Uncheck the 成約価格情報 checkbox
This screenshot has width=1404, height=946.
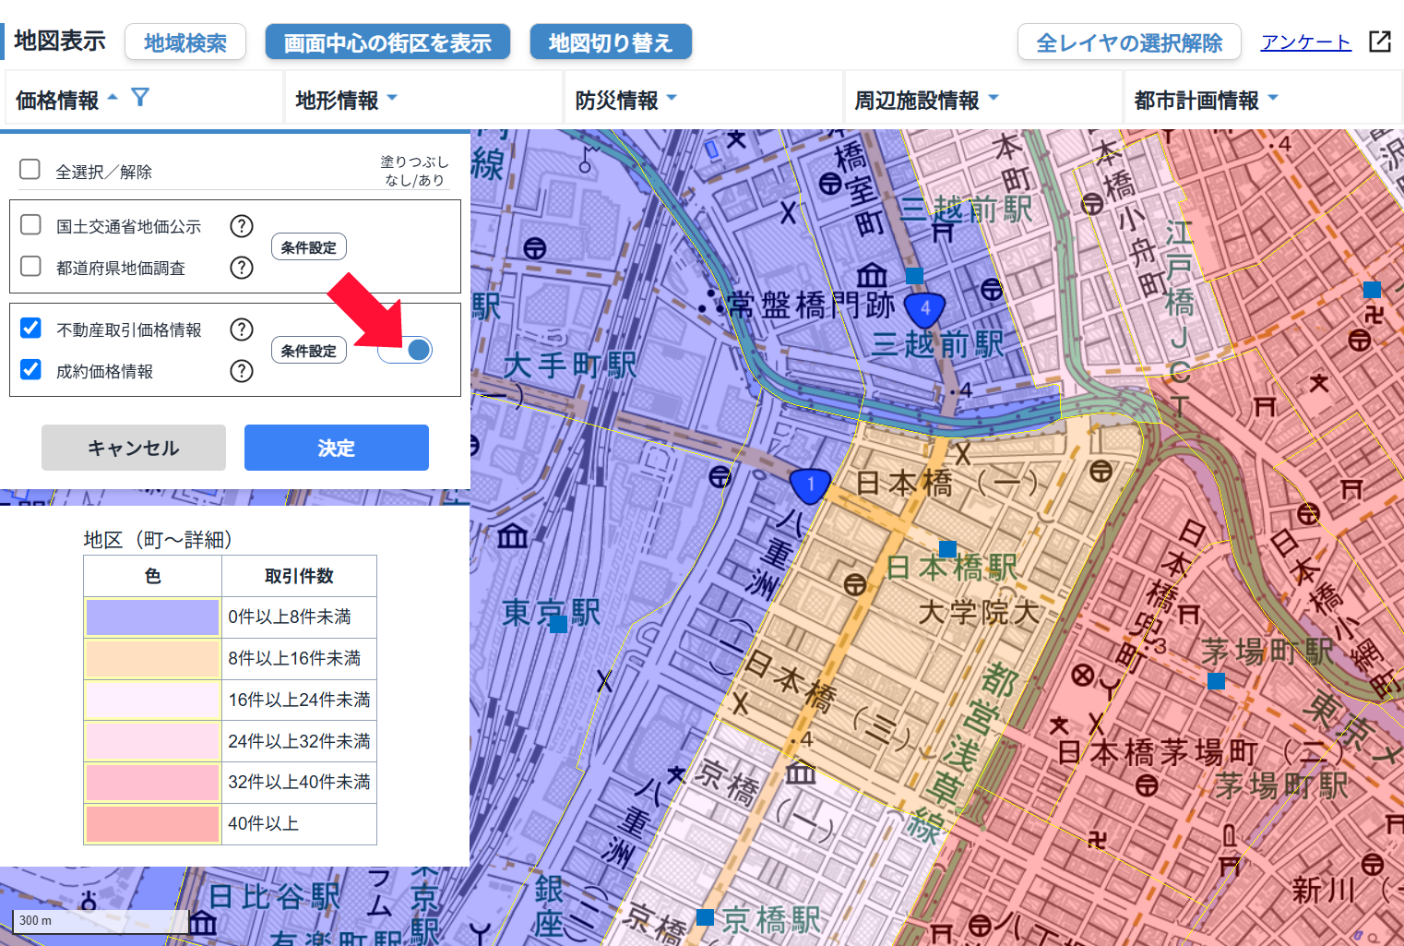click(x=30, y=370)
